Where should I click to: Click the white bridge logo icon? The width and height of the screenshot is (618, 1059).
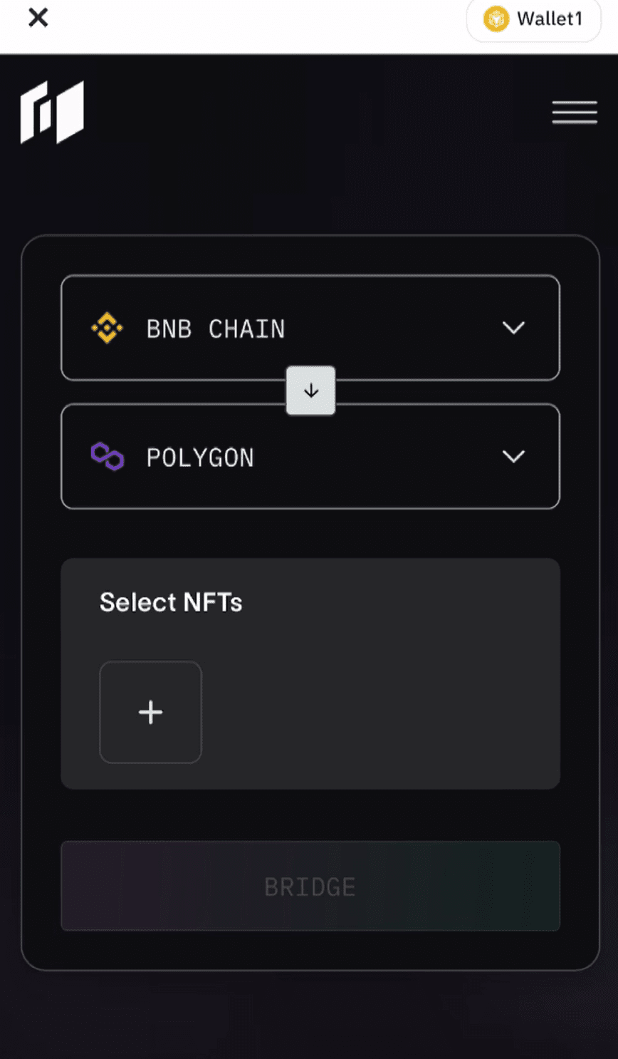pos(52,112)
